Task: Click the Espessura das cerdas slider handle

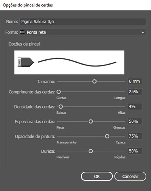Action: coord(91,121)
